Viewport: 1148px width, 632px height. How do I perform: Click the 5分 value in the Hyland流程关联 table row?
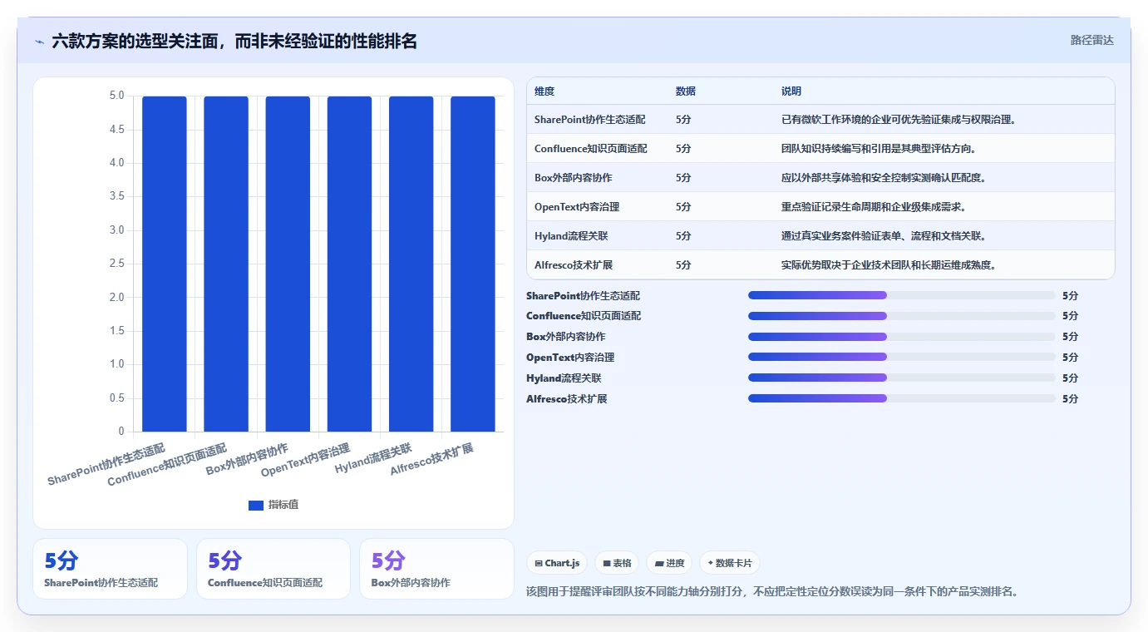coord(683,236)
